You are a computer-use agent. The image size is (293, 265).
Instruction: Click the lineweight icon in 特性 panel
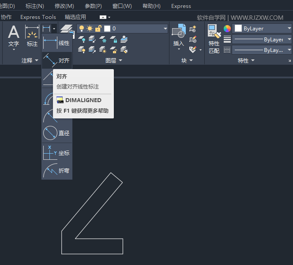pos(227,39)
